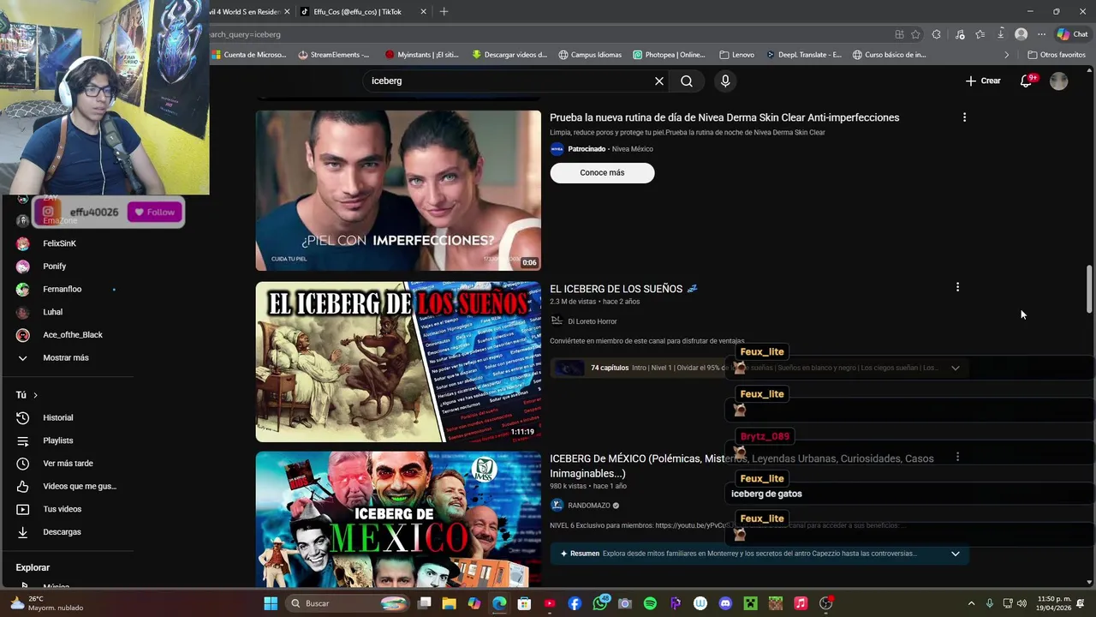Activate voice search microphone icon

point(725,81)
